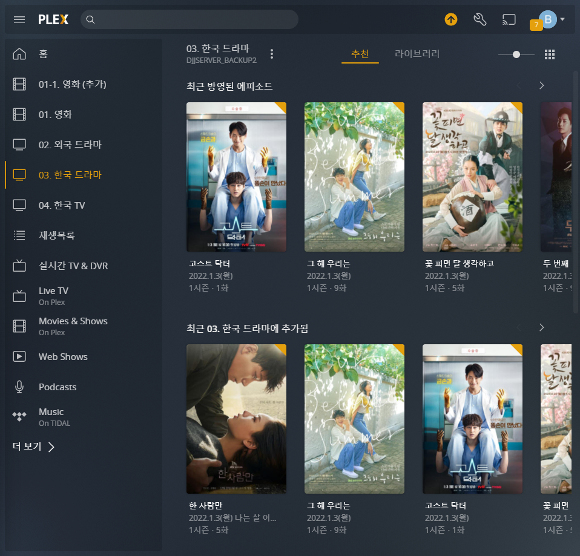The width and height of the screenshot is (580, 556).
Task: Click 고스트 닥터 title in recently aired
Action: pos(209,264)
